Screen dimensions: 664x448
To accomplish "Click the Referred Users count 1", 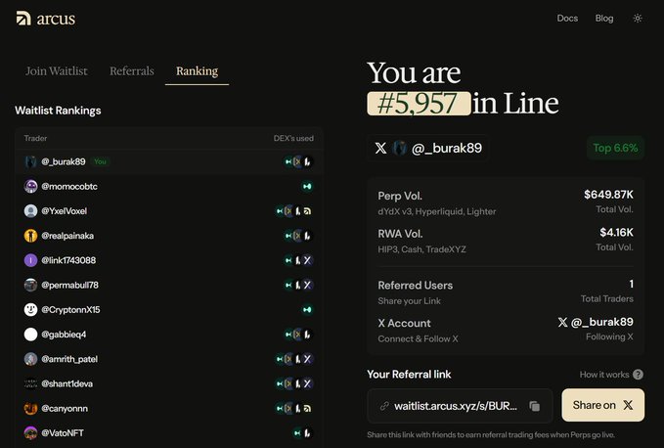I will point(632,284).
